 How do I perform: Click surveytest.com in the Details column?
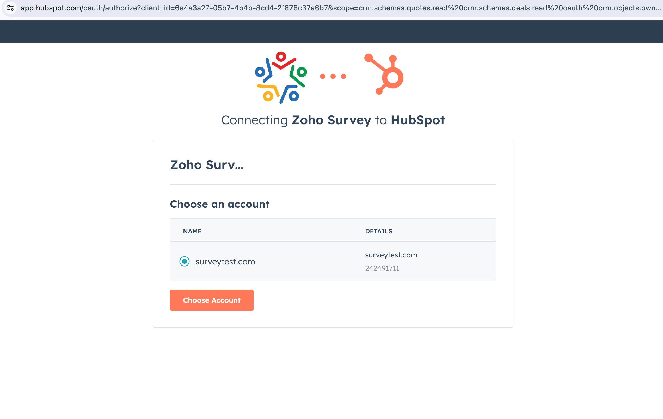click(391, 255)
